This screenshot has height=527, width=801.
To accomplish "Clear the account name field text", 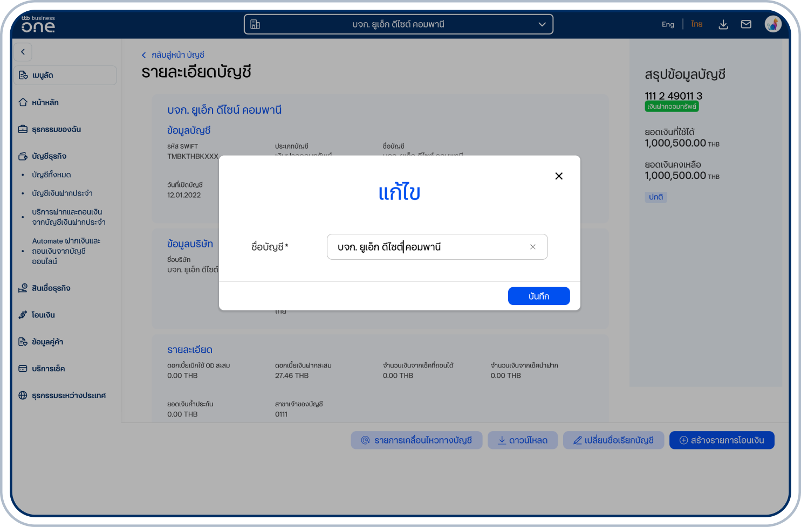I will [532, 247].
